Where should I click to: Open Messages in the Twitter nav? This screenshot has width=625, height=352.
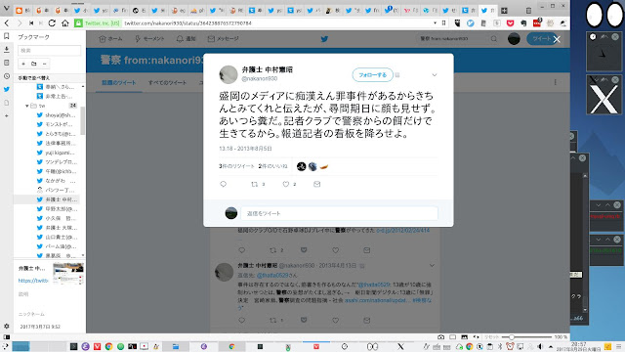tap(223, 39)
